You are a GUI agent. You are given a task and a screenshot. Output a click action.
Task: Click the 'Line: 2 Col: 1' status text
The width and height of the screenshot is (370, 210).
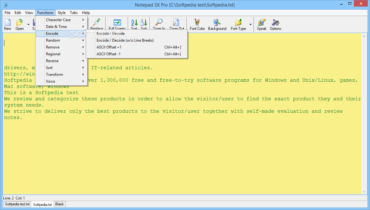pos(14,198)
